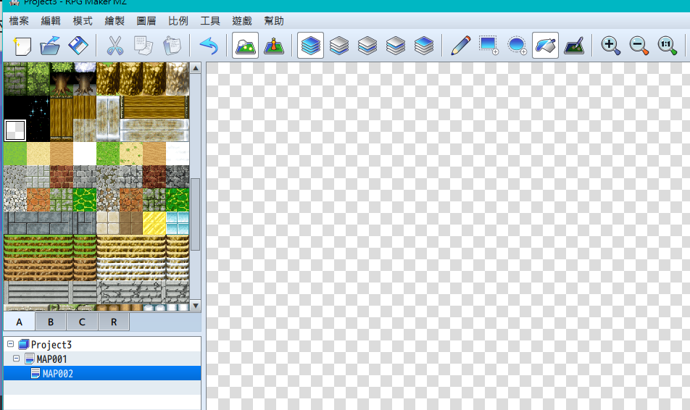690x410 pixels.
Task: Collapse the MAP001 tree node
Action: (16, 359)
